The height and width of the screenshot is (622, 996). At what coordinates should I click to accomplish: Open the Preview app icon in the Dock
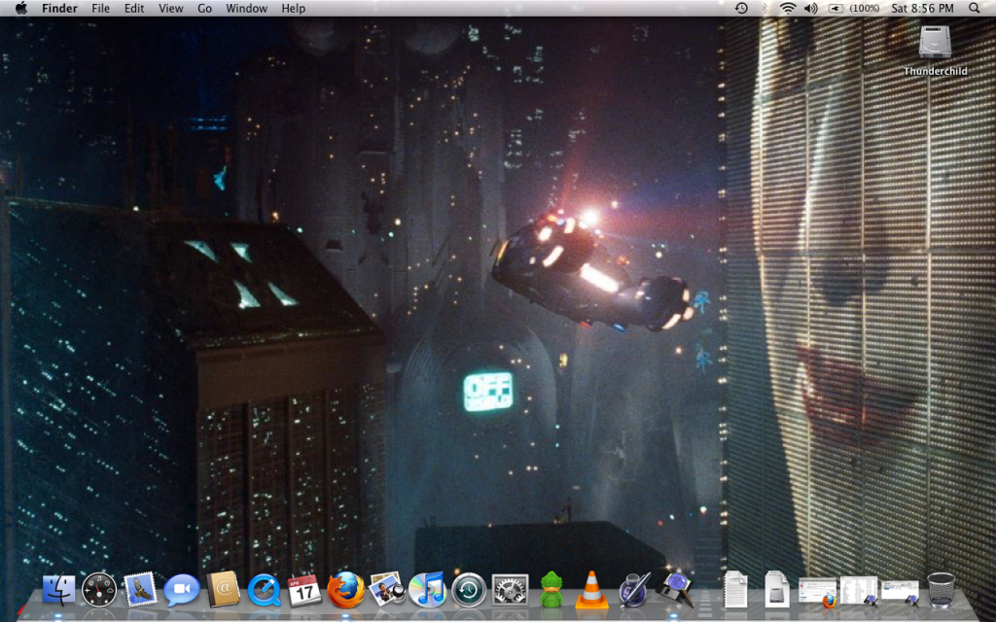pyautogui.click(x=387, y=589)
